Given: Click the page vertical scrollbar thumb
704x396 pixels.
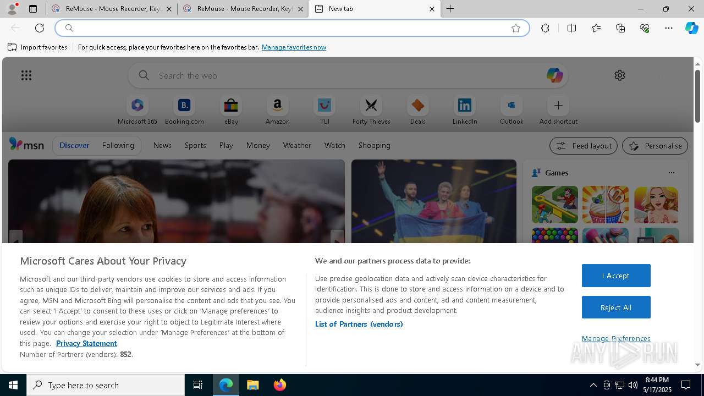Looking at the screenshot, I should coord(697,96).
